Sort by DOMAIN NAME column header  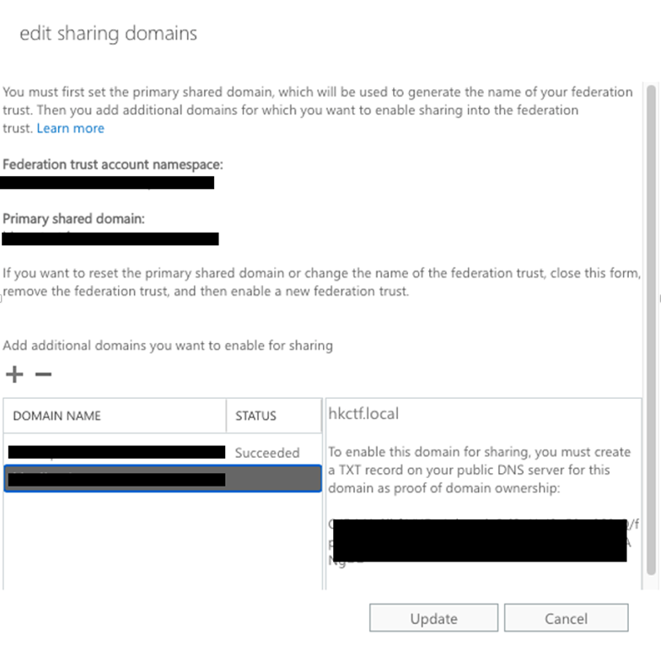pyautogui.click(x=115, y=416)
